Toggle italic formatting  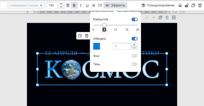tap(81, 5)
